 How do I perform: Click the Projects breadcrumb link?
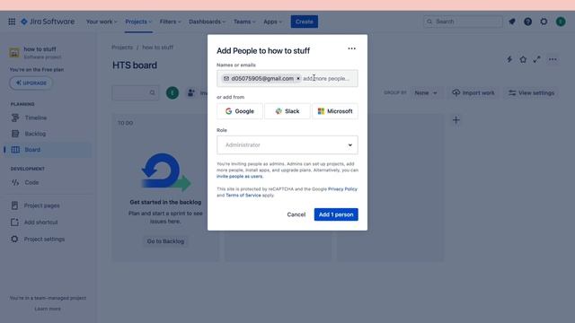[122, 48]
